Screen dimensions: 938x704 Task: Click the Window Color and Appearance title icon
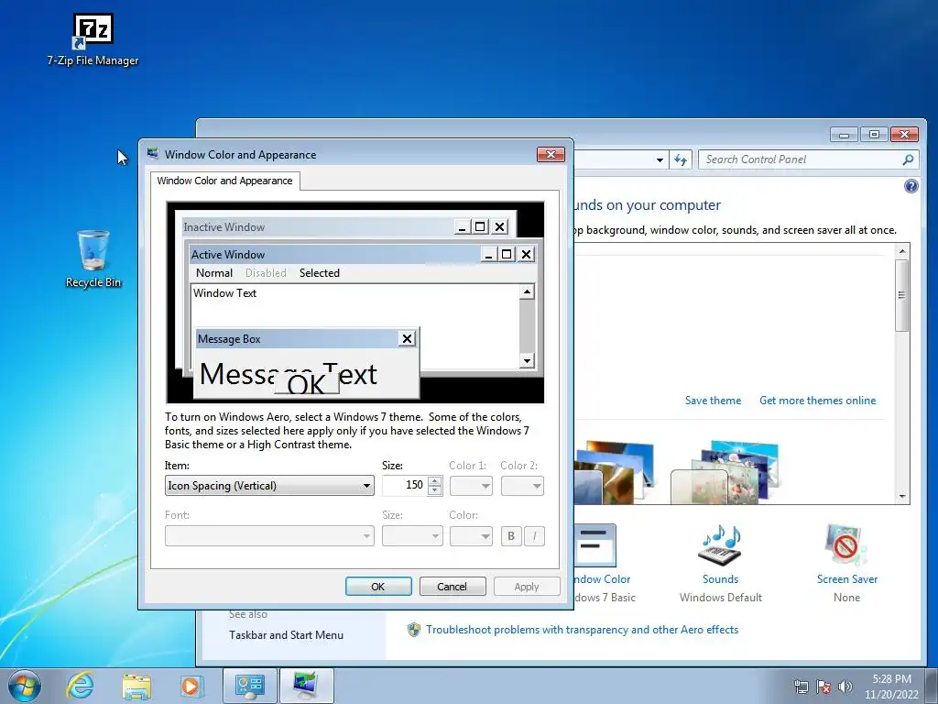coord(153,154)
